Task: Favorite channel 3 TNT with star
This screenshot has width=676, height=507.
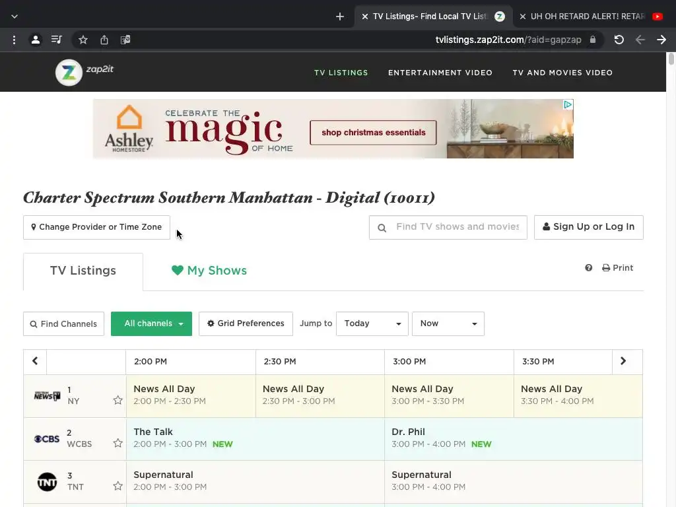Action: pos(118,487)
